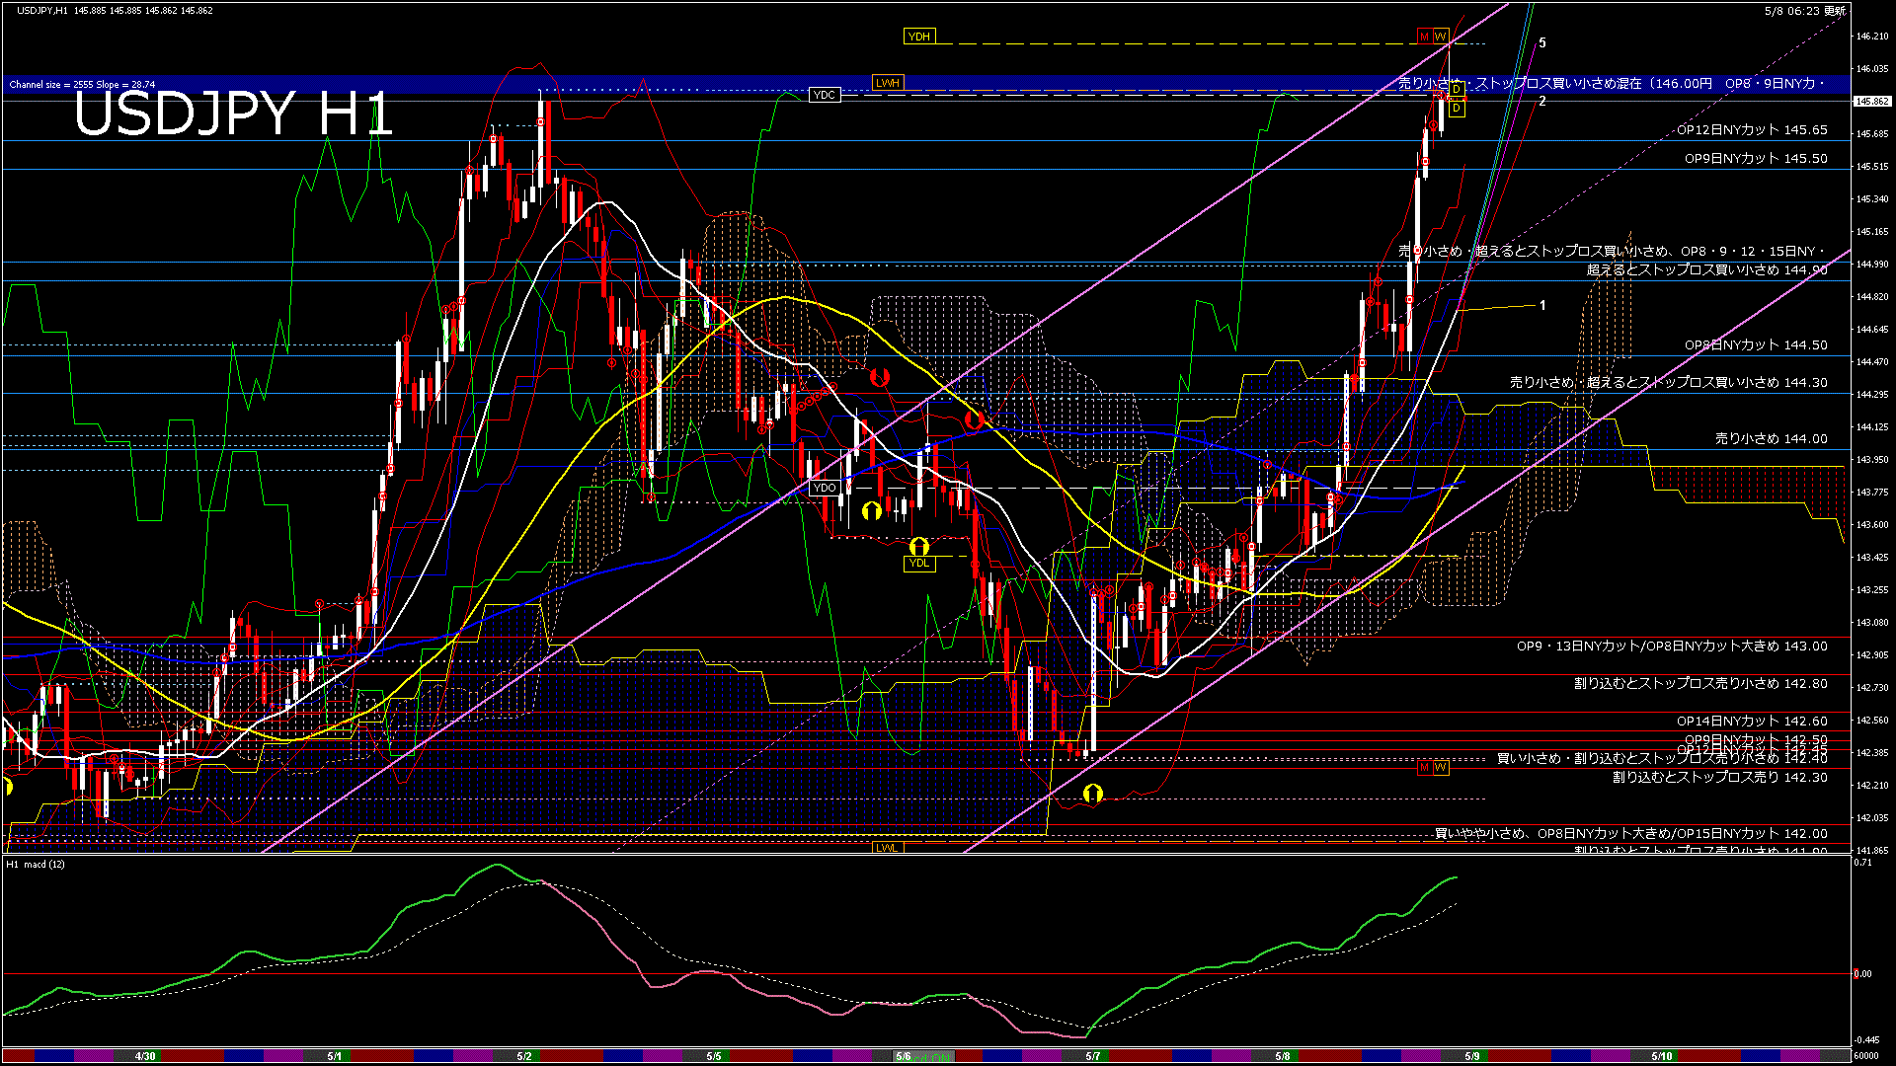
Task: Click the Channel size and Slope readout
Action: pos(82,84)
